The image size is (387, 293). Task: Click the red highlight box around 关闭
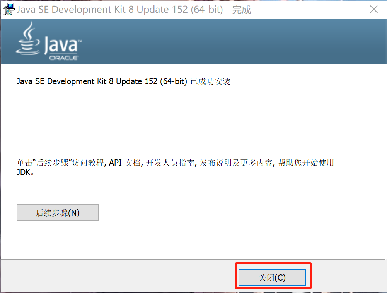[x=273, y=265]
